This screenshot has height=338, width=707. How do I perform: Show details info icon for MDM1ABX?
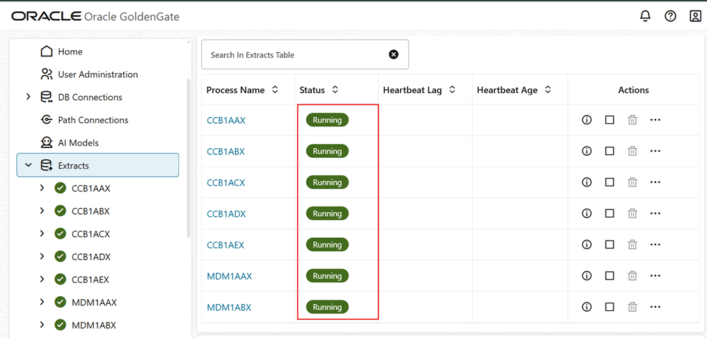587,307
